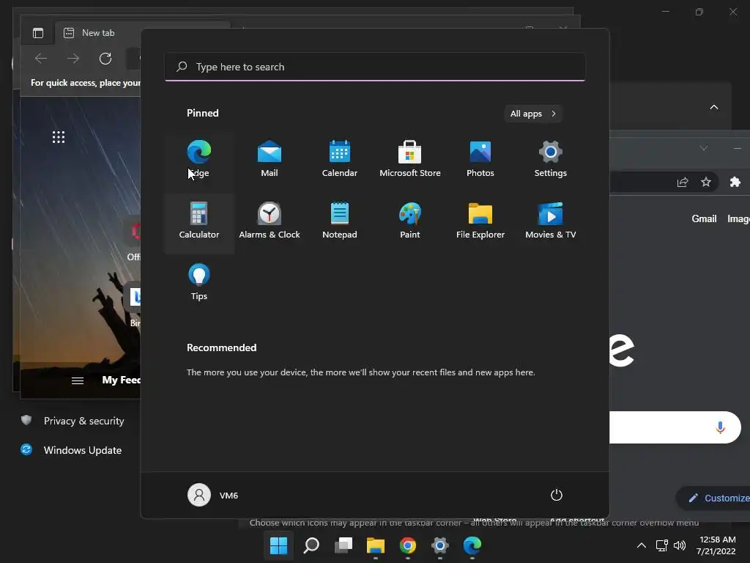Launch Notepad from pinned apps

coord(340,221)
